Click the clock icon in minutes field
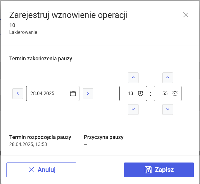This screenshot has width=200, height=184. pyautogui.click(x=175, y=94)
